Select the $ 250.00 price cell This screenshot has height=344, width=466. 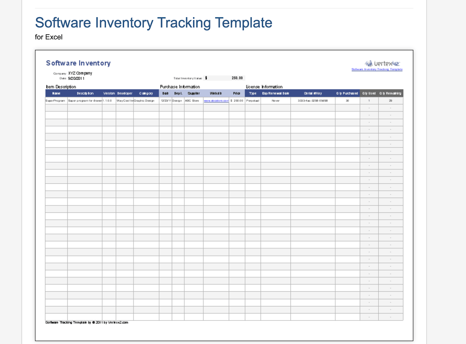(x=237, y=101)
